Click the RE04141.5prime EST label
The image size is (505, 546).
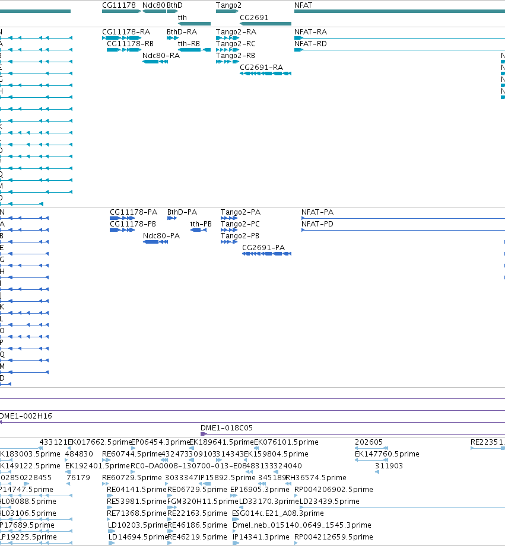coord(136,490)
